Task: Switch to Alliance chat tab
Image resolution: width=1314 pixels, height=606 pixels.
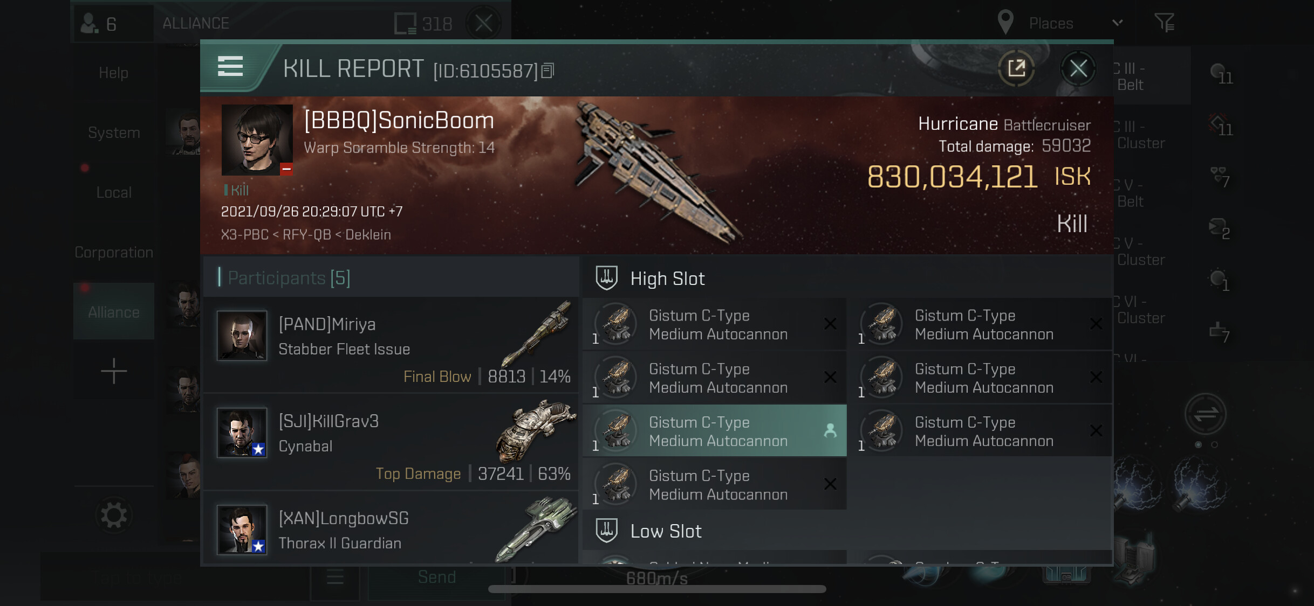Action: (x=114, y=312)
